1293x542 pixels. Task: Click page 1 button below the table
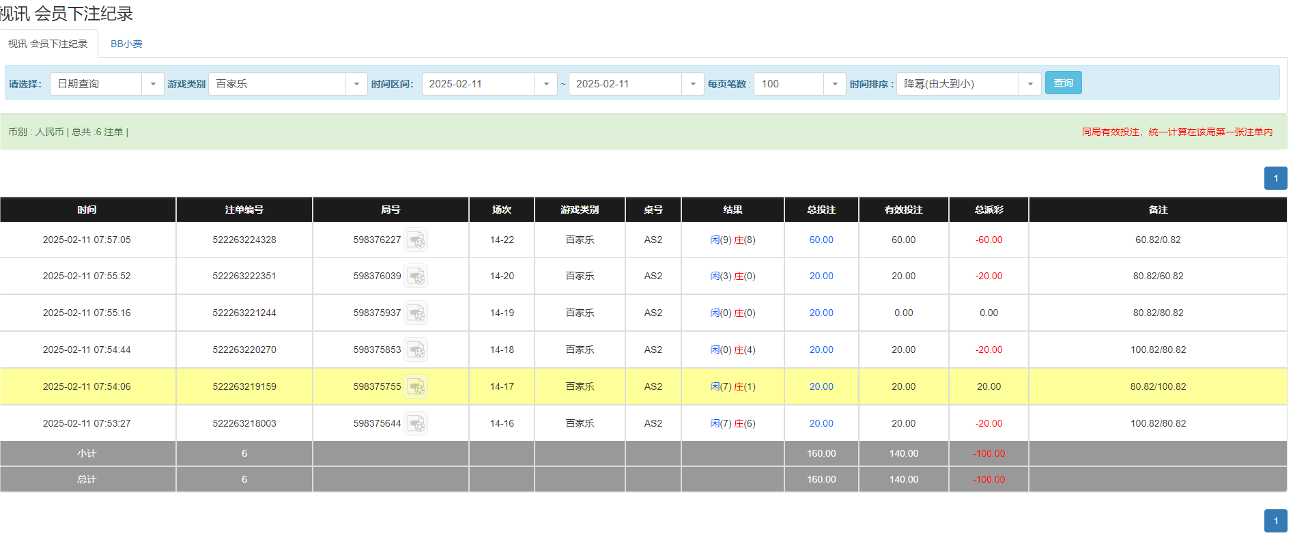1275,521
